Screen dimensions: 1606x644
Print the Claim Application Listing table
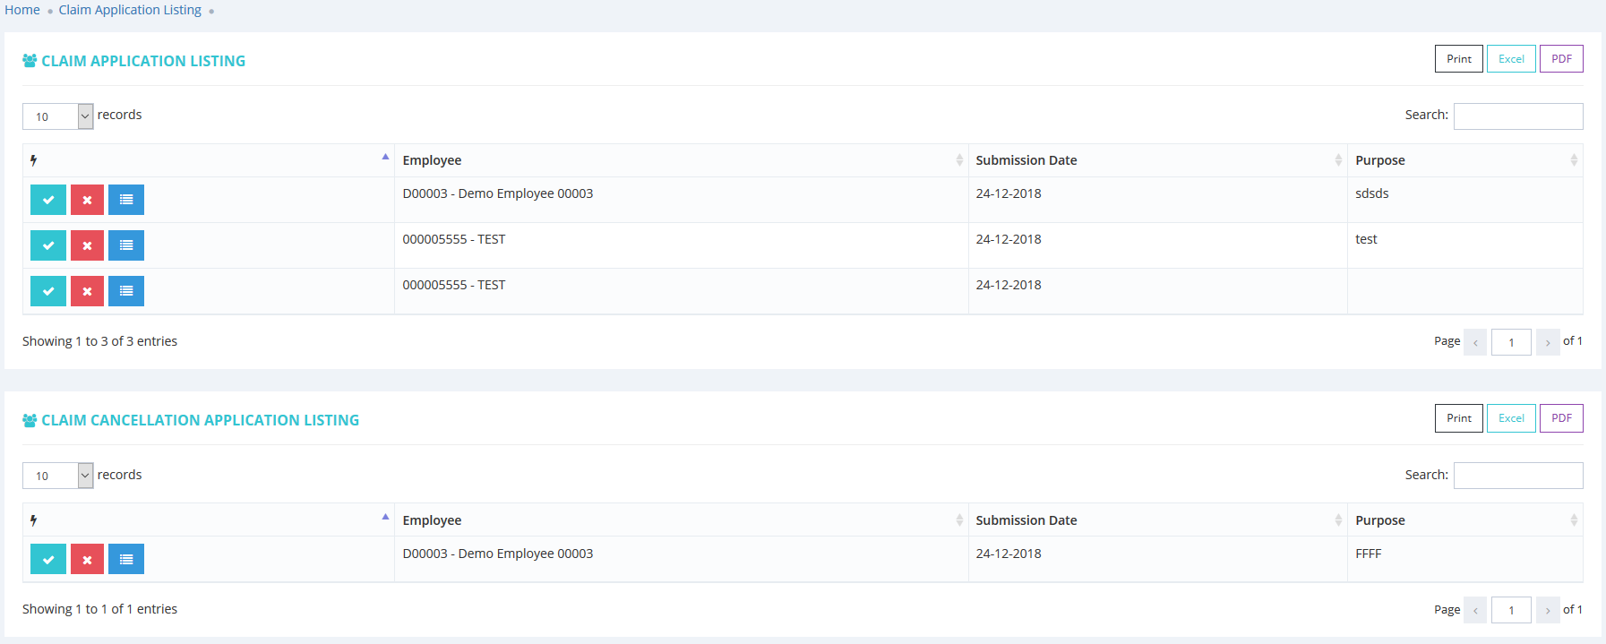1458,59
